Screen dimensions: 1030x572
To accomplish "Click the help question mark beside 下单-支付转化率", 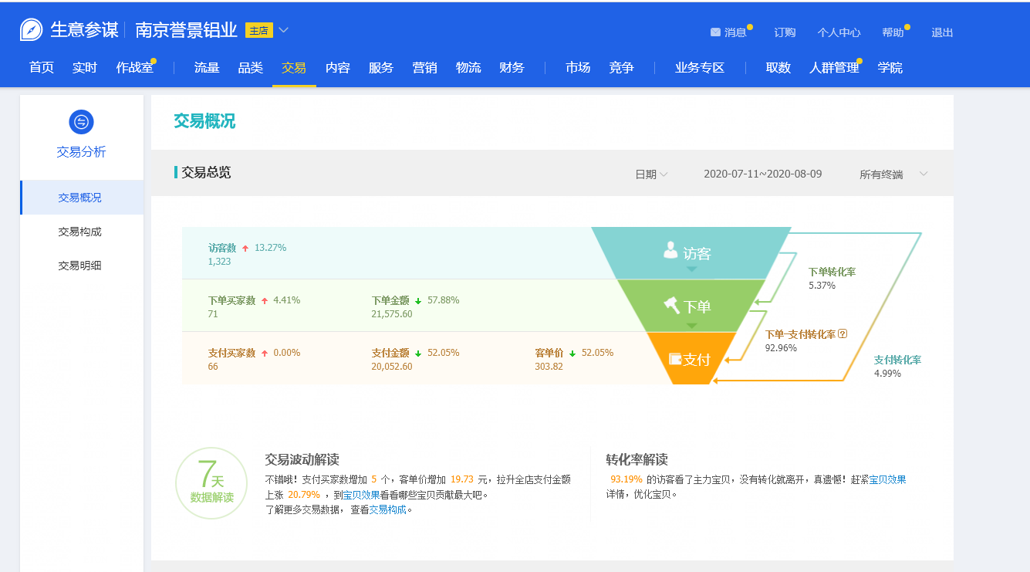I will click(843, 334).
